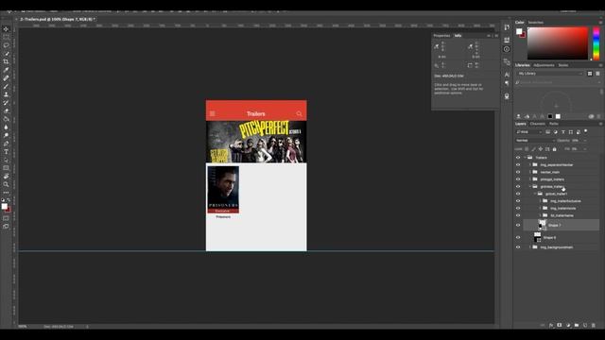The height and width of the screenshot is (340, 605).
Task: Expand the navbar_main group
Action: 530,172
